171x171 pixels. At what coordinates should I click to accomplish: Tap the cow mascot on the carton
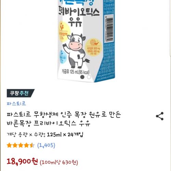pos(76,51)
